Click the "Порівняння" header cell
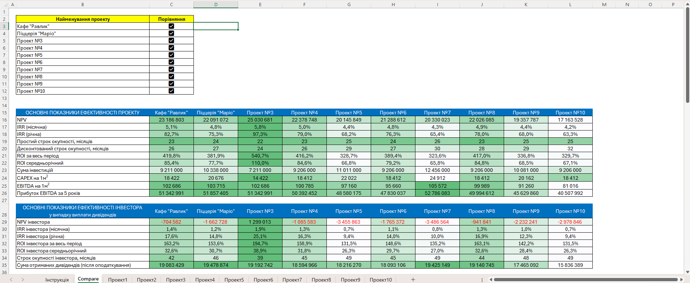 click(x=172, y=19)
